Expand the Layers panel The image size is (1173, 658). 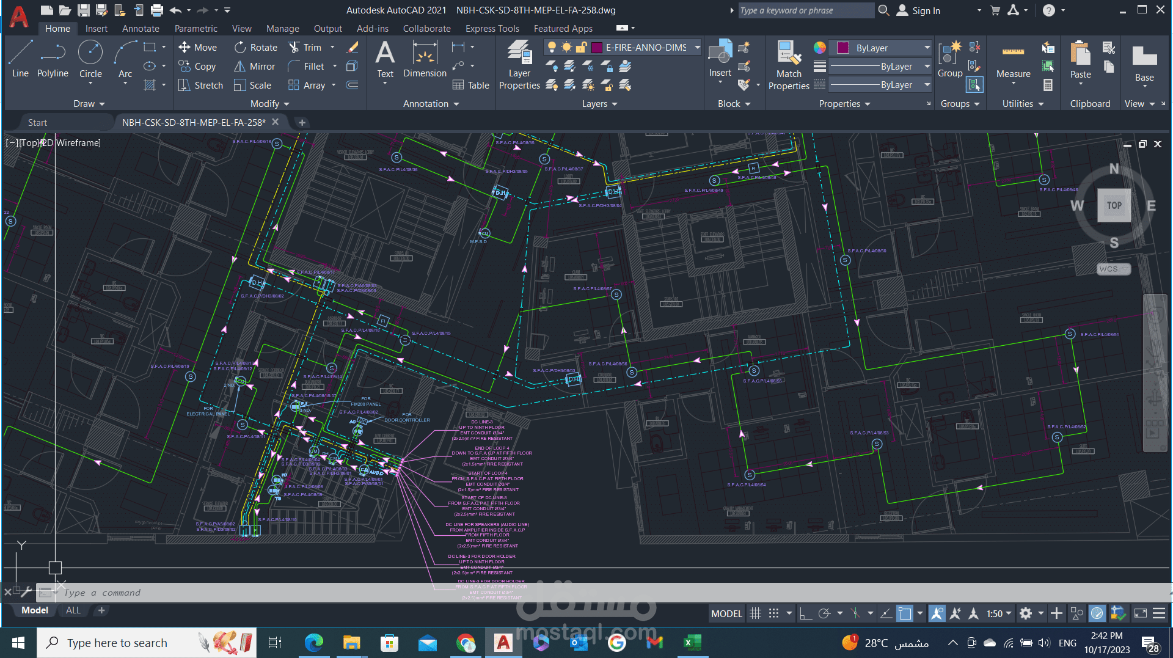[x=600, y=104]
